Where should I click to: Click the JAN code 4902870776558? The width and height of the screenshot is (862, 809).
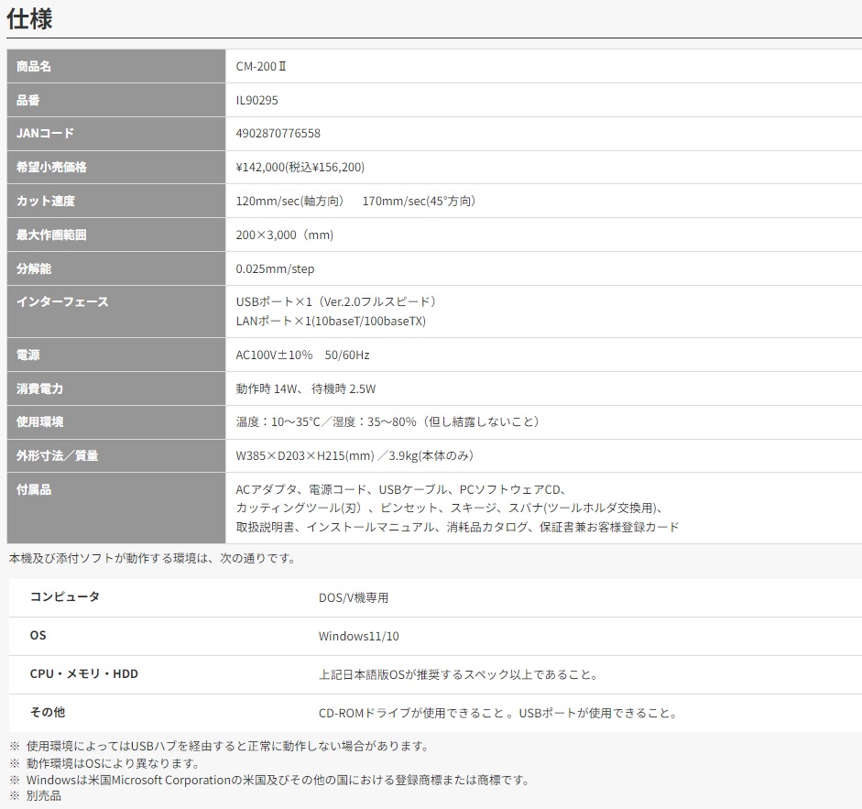[x=278, y=134]
